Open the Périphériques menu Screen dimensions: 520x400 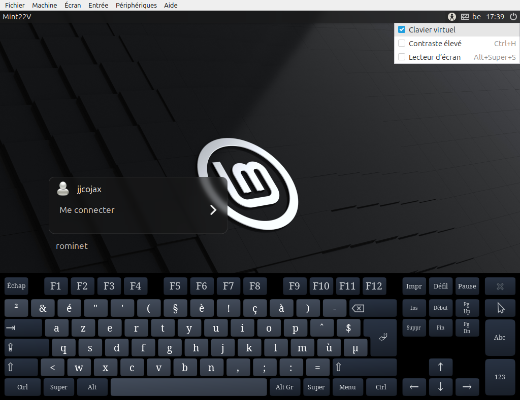pos(136,5)
